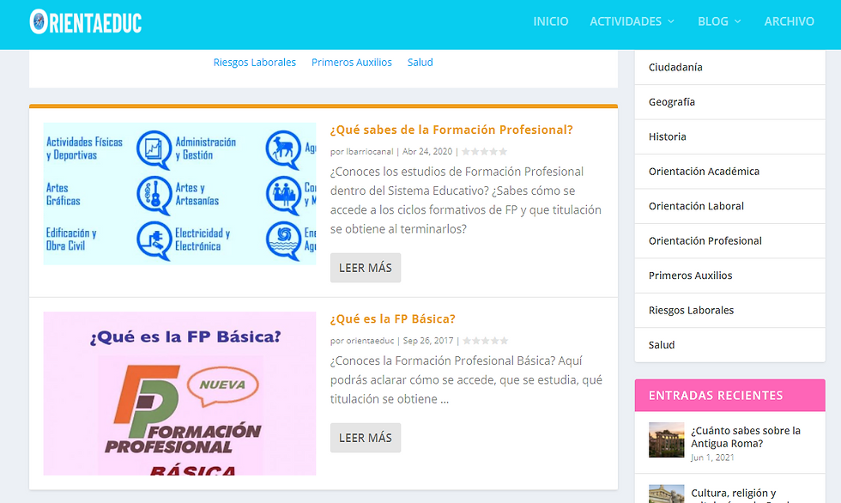Select the Orientación Académica category
841x503 pixels.
(x=729, y=172)
